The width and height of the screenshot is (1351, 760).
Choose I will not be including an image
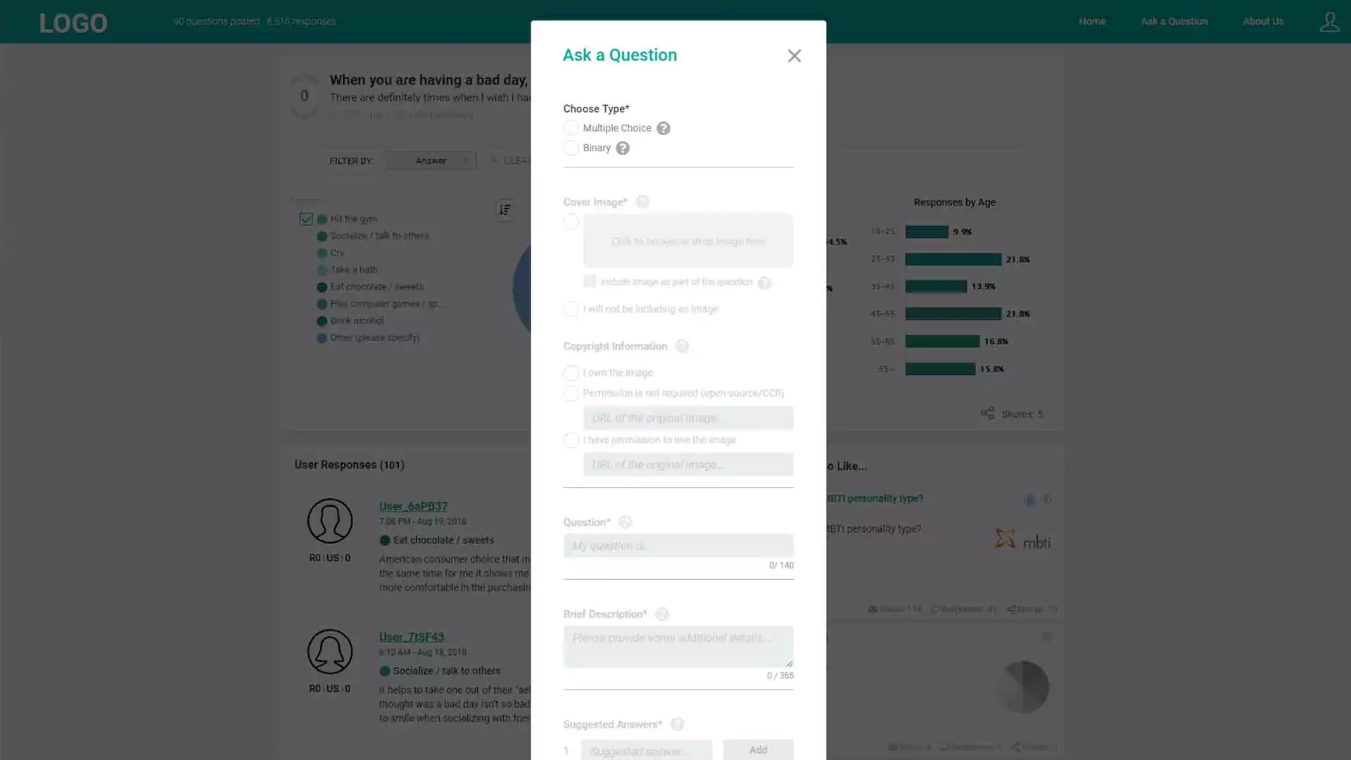[x=571, y=309]
